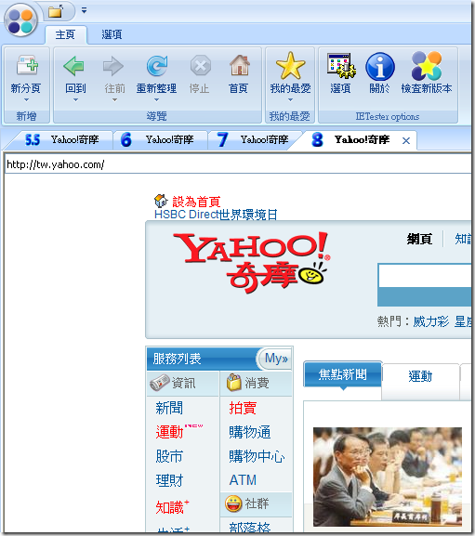The image size is (475, 536).
Task: Open the 選項 options gear icon in ribbon
Action: pyautogui.click(x=341, y=65)
